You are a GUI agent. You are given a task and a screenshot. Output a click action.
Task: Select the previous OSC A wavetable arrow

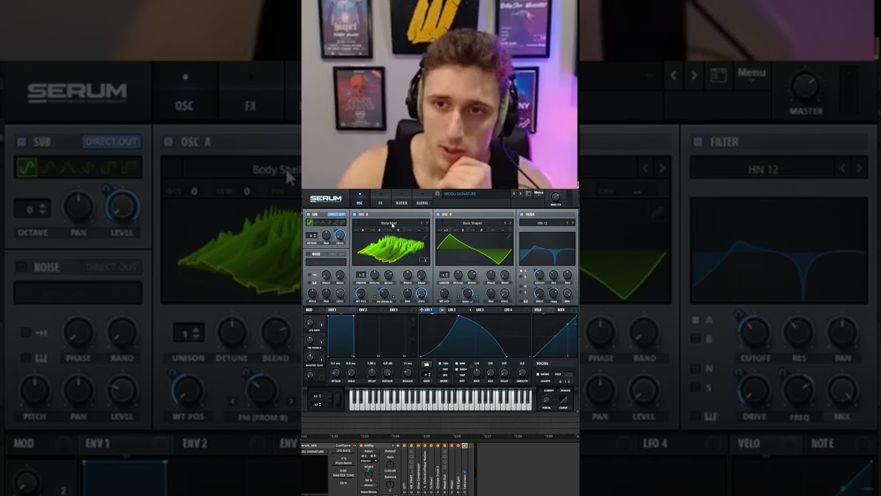tap(421, 223)
